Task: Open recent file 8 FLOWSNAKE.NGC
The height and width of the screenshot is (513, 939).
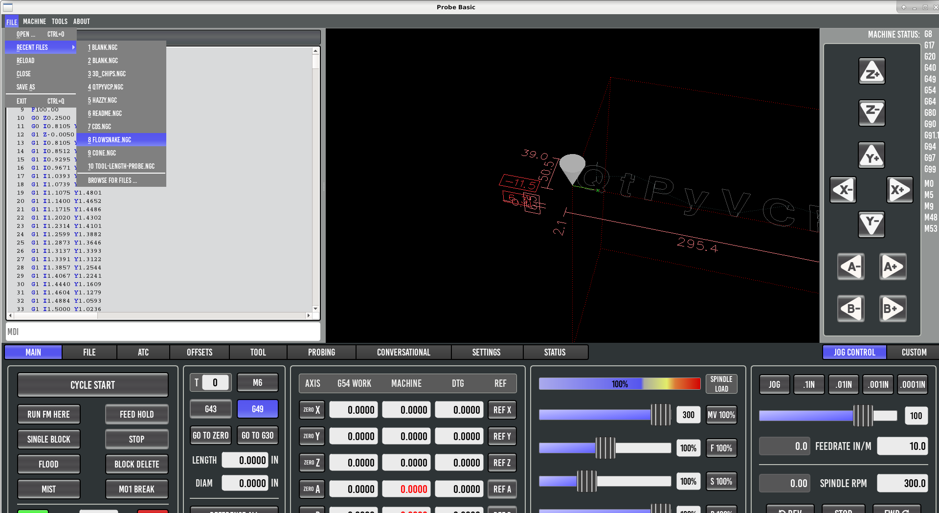Action: 121,140
